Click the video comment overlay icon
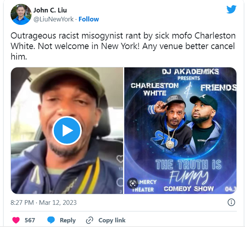Screen dimensions: 245x227 pyautogui.click(x=120, y=182)
